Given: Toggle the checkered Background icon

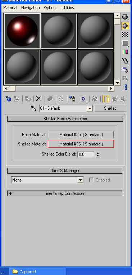Looking at the screenshot, I should (x=125, y=34).
